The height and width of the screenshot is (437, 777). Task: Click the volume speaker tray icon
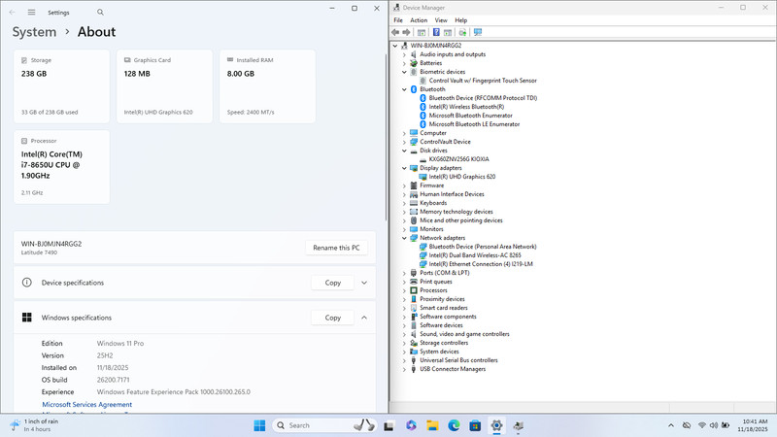(714, 425)
